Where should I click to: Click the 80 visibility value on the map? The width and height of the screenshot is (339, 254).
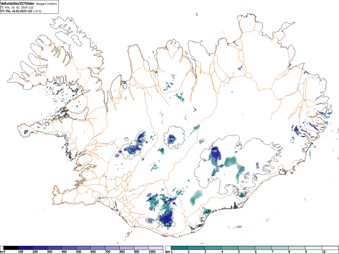point(148,195)
